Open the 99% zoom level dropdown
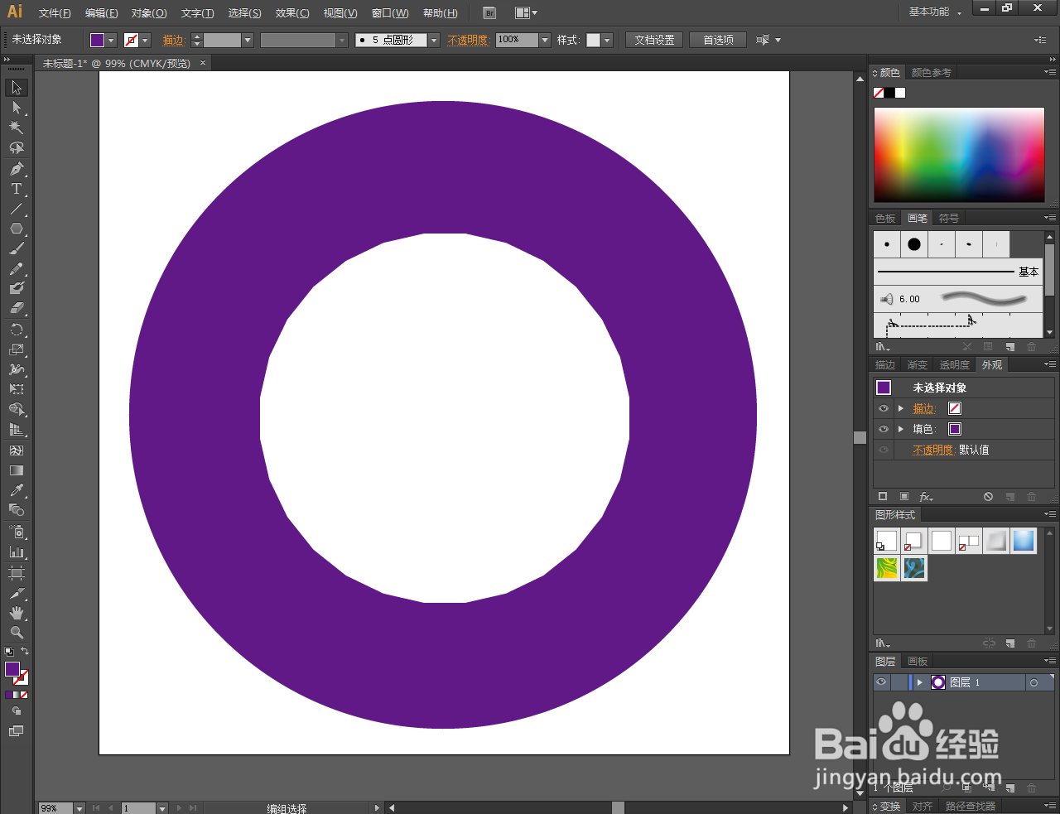The height and width of the screenshot is (814, 1060). (79, 808)
